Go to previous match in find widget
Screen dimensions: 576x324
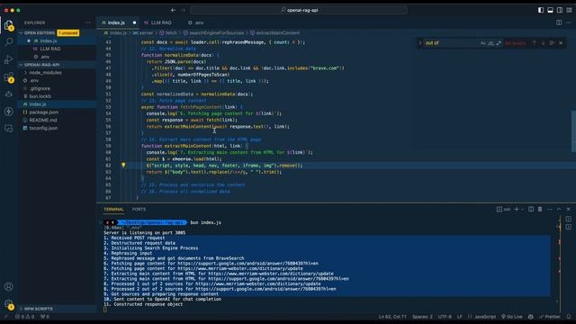535,43
